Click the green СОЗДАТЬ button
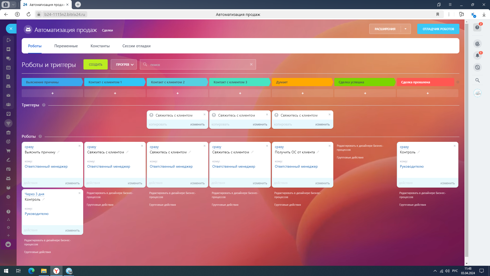 [95, 65]
